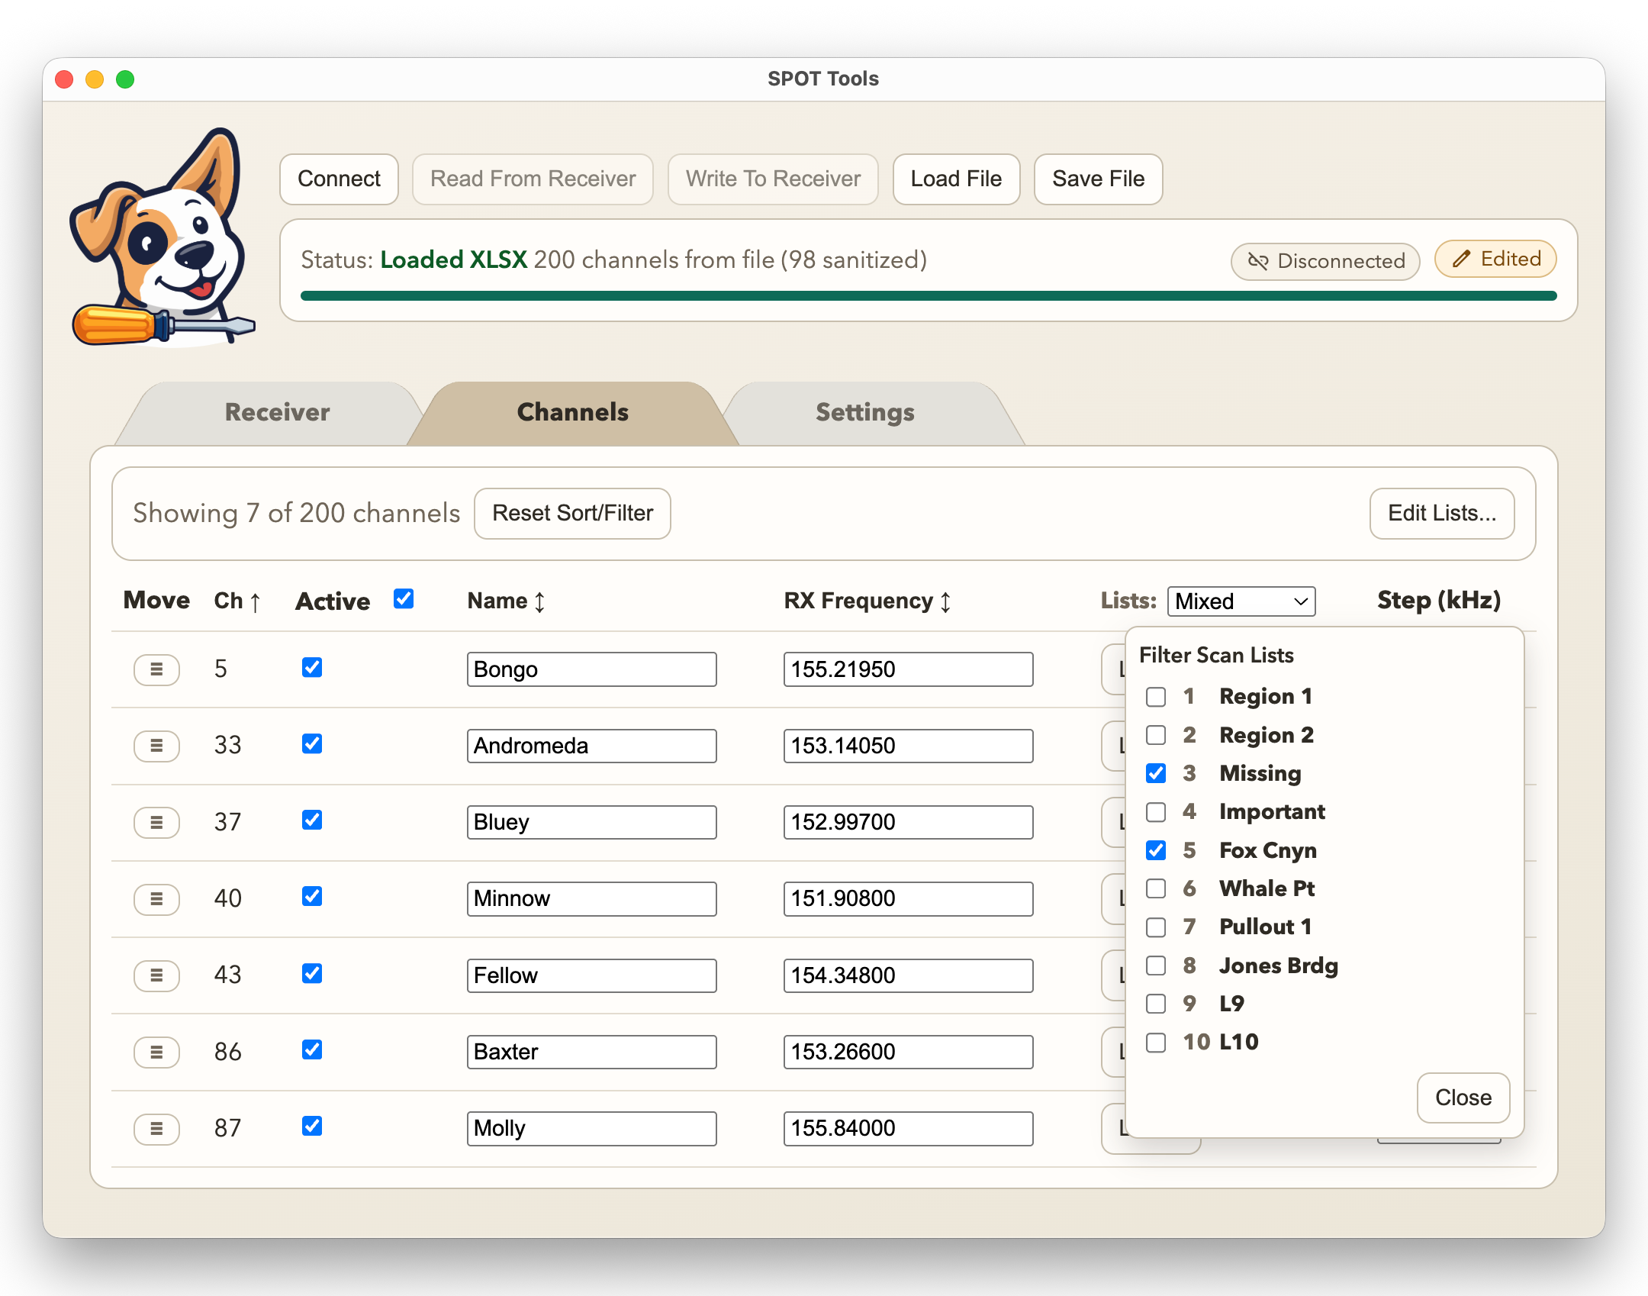Click the Save File button

[1098, 179]
